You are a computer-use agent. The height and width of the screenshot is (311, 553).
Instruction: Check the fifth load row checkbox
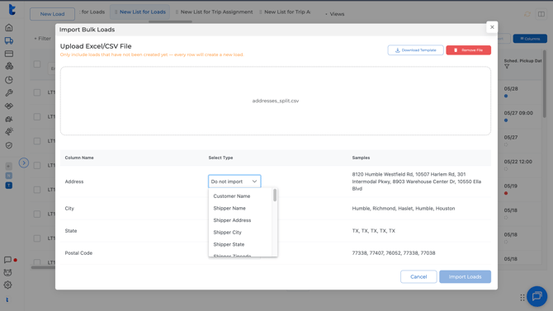[37, 190]
